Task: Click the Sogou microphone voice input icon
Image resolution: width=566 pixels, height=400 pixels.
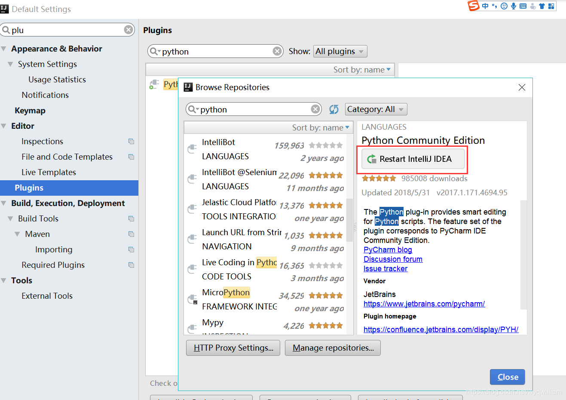Action: [x=514, y=6]
